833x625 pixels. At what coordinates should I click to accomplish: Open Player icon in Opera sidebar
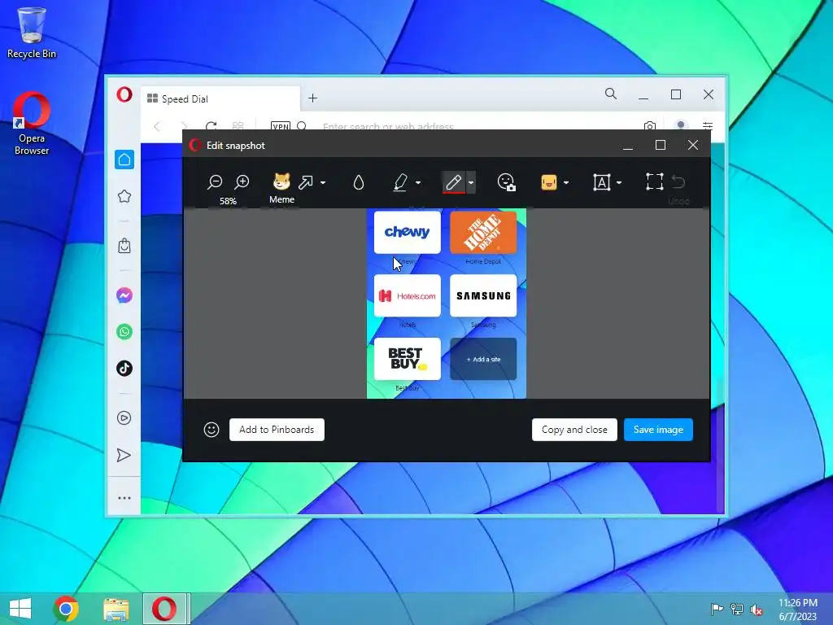124,417
